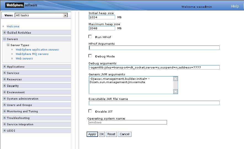This screenshot has width=244, height=149.
Task: Click the Debug arguments input field
Action: tap(154, 67)
